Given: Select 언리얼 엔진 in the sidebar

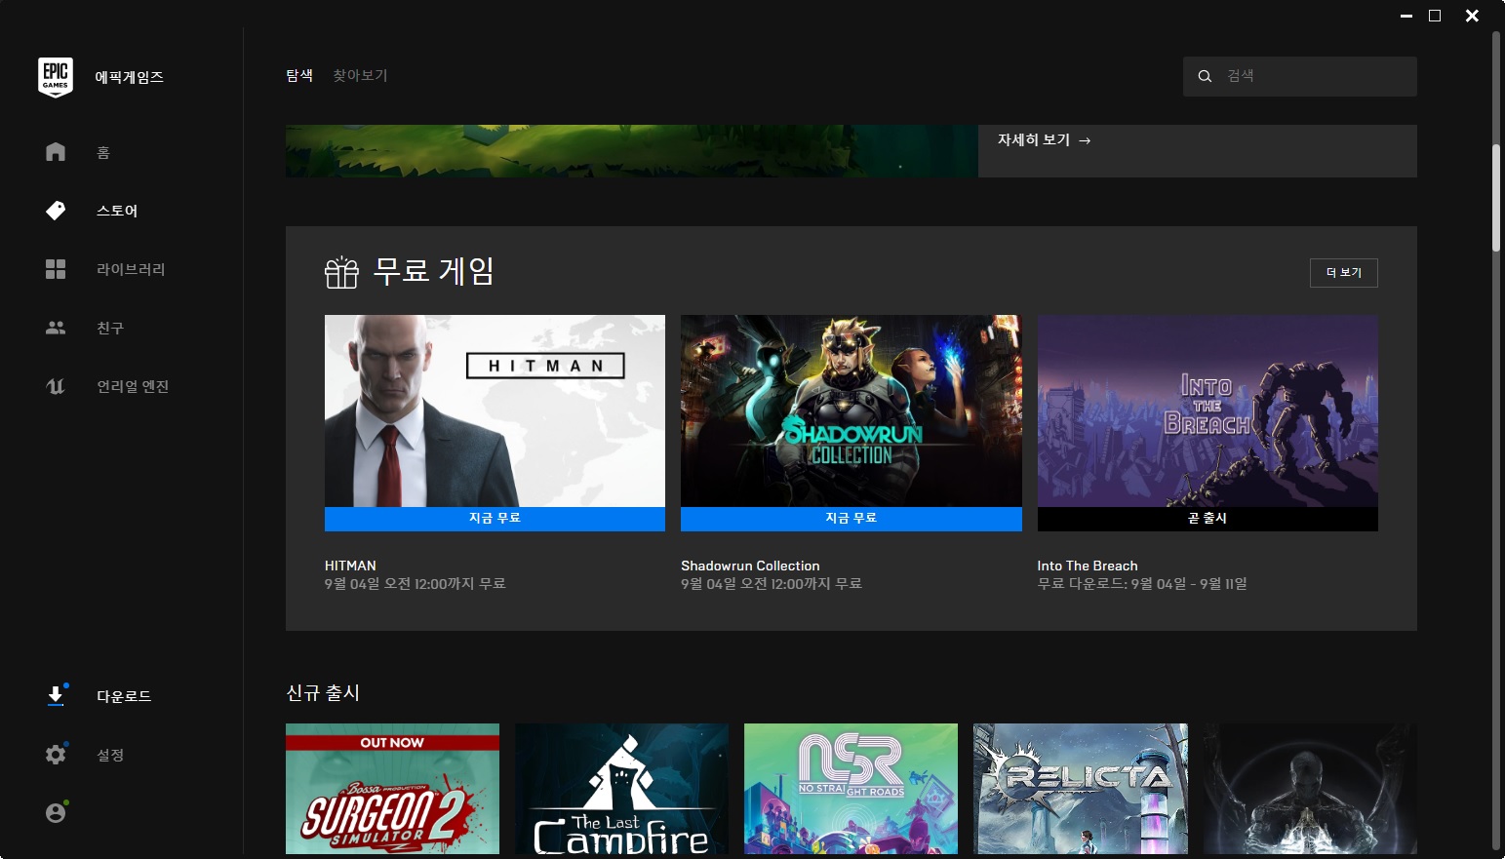Looking at the screenshot, I should point(133,386).
